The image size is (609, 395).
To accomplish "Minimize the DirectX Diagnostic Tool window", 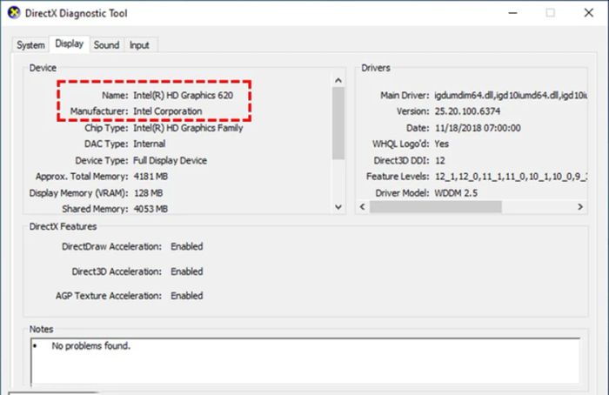I will tap(513, 13).
